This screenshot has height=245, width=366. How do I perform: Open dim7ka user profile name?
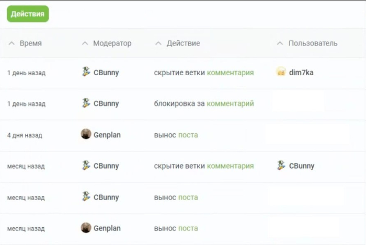(x=301, y=73)
